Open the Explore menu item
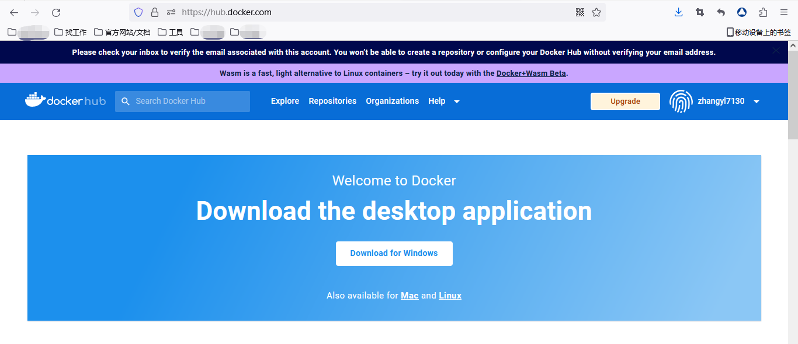The height and width of the screenshot is (344, 798). [285, 101]
